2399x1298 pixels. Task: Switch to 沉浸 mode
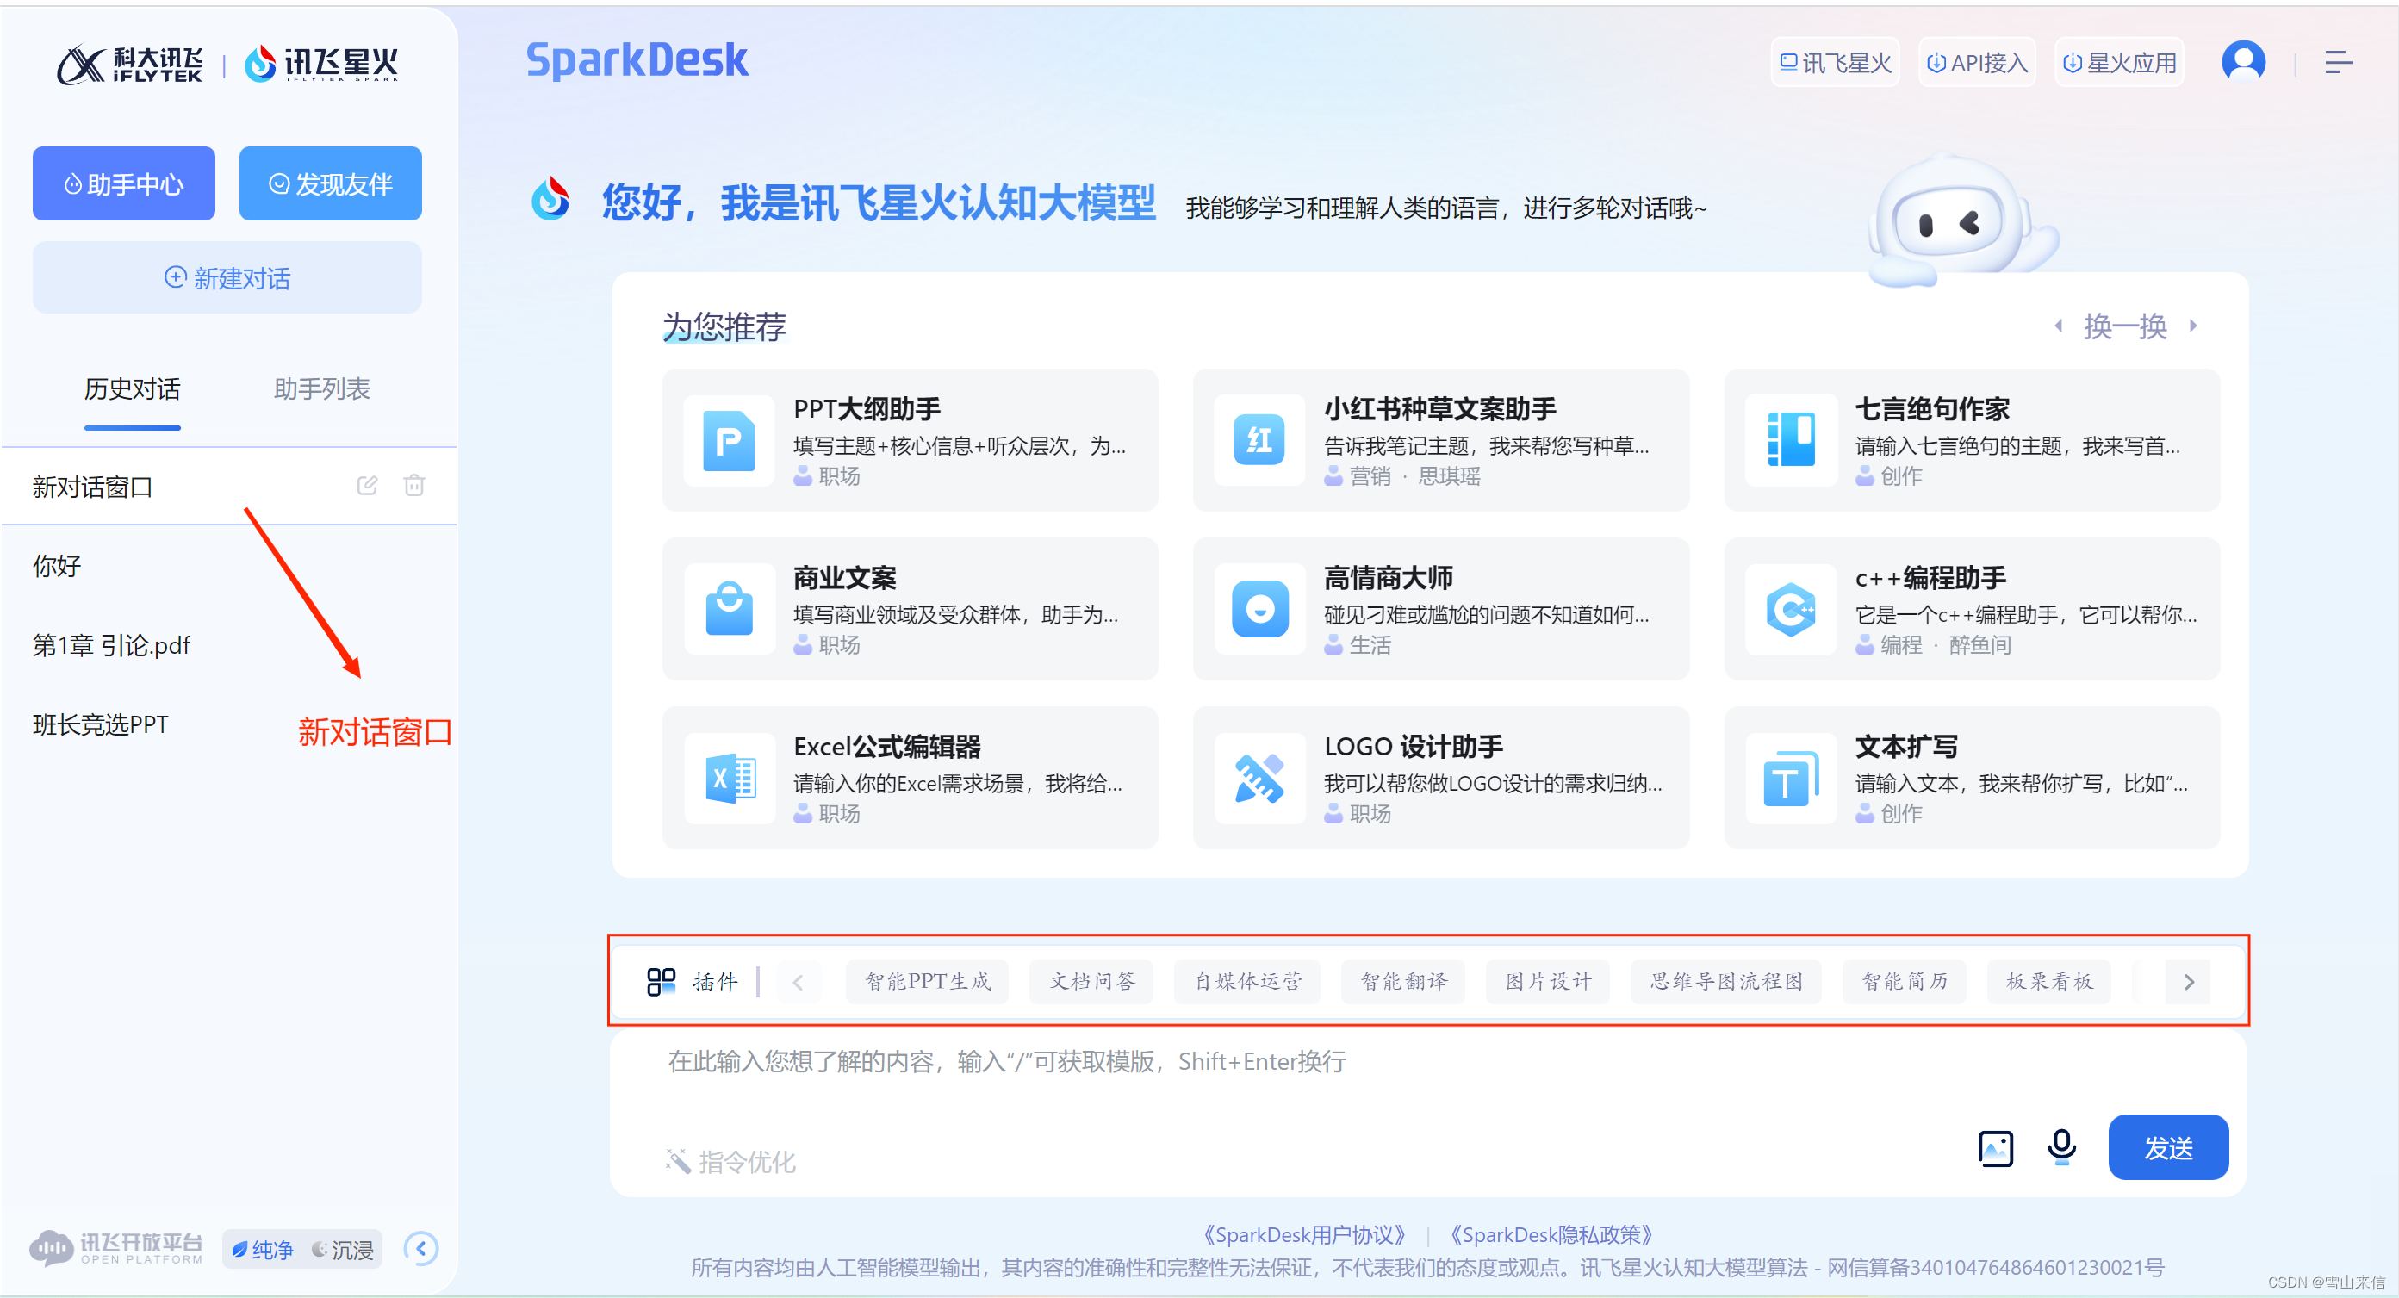342,1249
